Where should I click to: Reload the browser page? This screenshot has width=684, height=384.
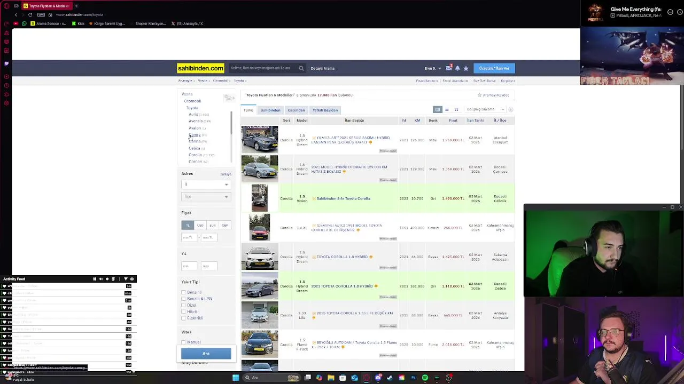tap(30, 15)
